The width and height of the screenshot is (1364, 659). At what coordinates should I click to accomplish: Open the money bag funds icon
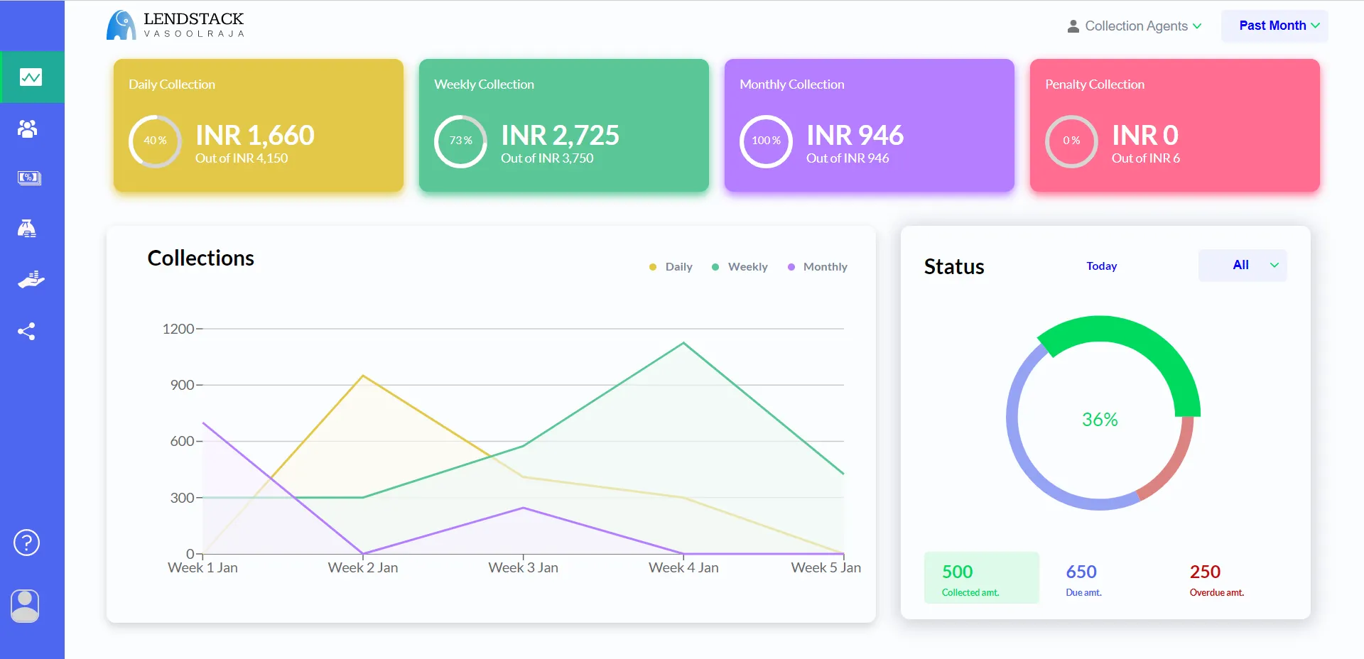pyautogui.click(x=27, y=228)
